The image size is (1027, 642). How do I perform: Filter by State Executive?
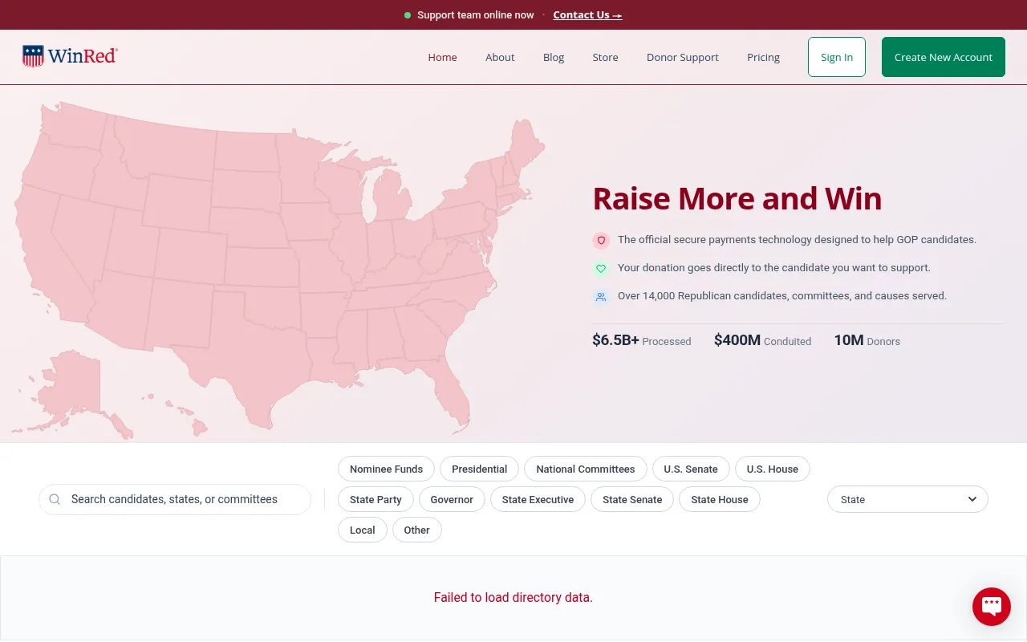tap(538, 499)
